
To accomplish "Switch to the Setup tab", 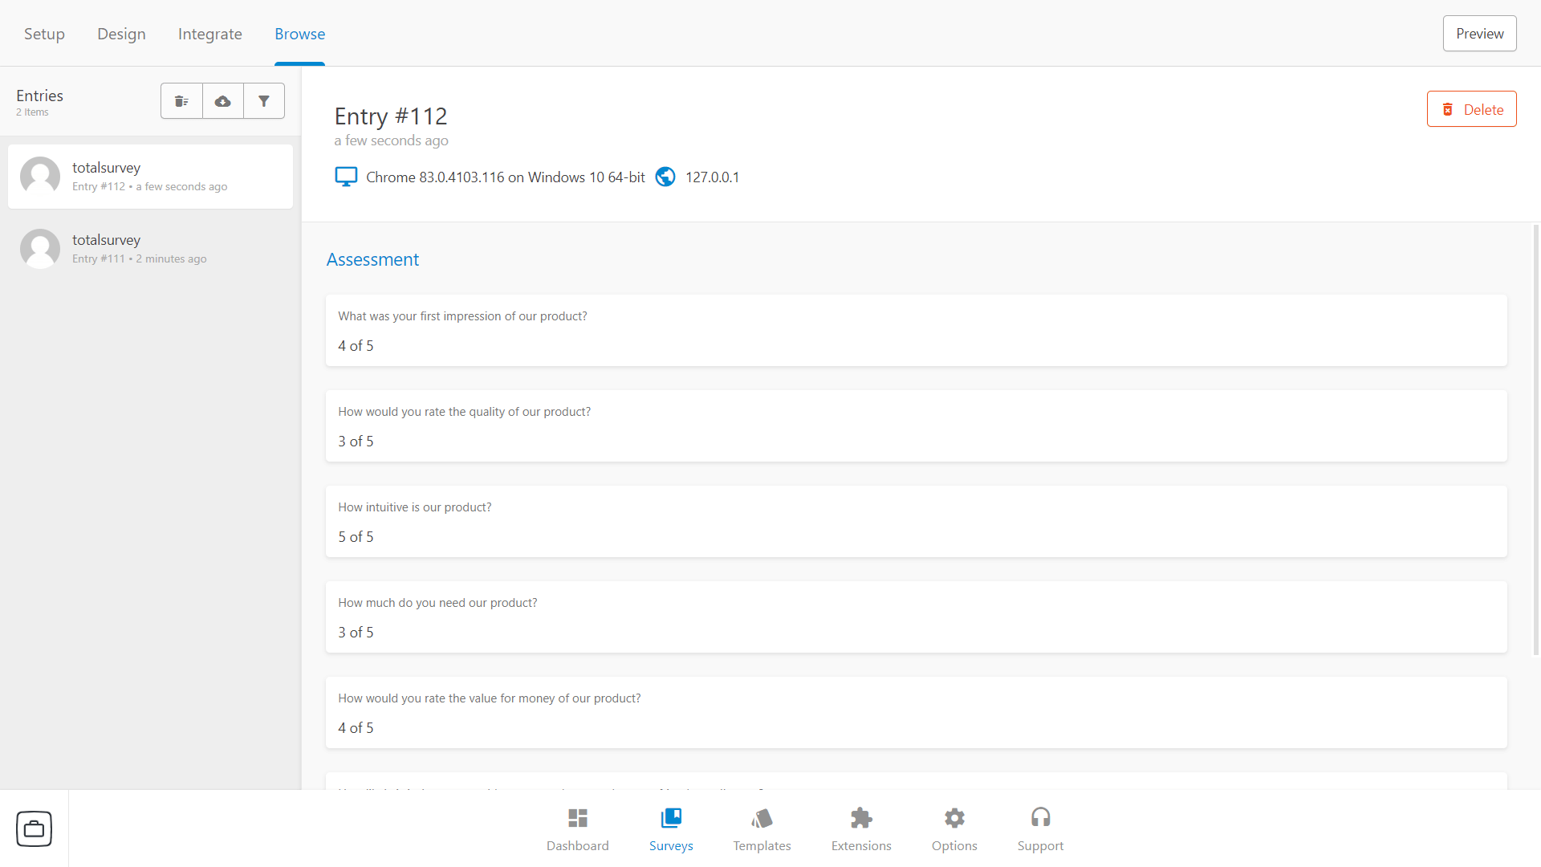I will tap(43, 33).
